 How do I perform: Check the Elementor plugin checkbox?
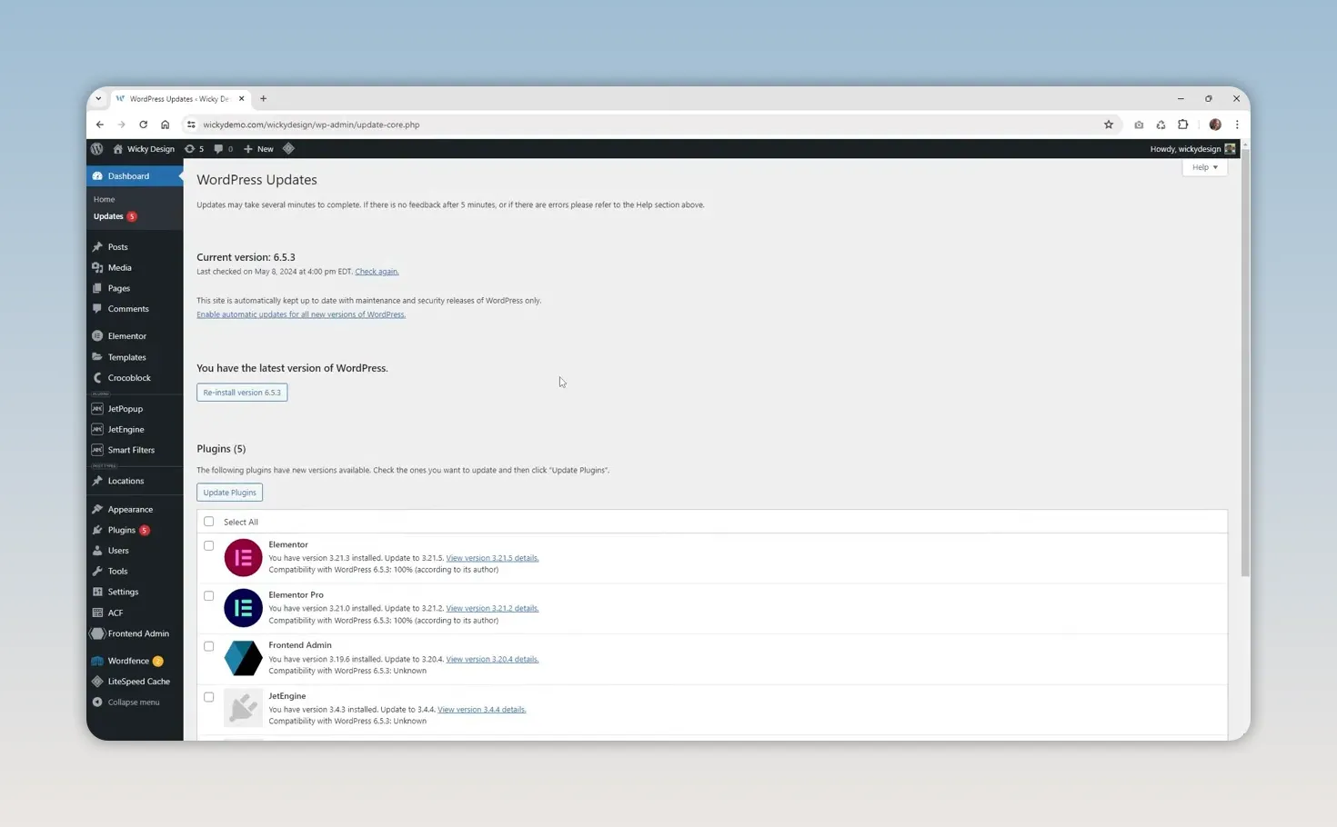coord(208,545)
